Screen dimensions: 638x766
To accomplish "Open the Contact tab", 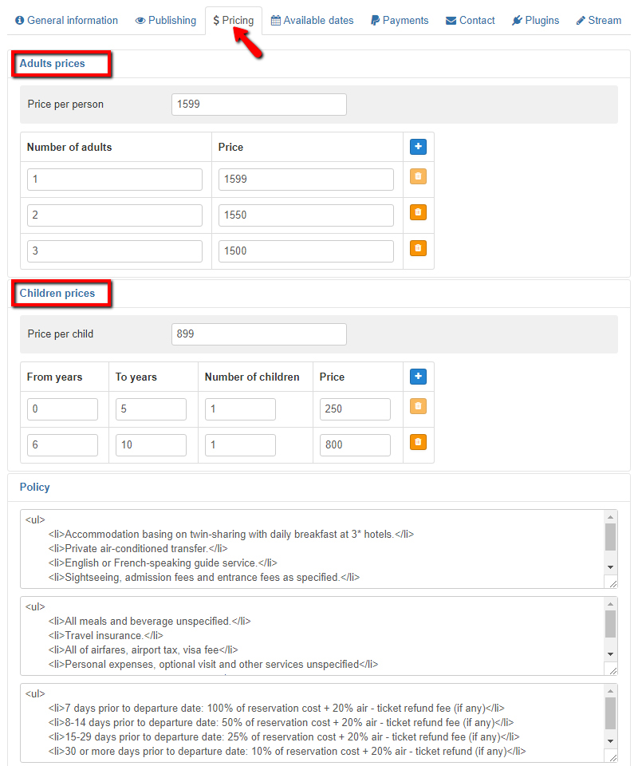I will pyautogui.click(x=471, y=21).
